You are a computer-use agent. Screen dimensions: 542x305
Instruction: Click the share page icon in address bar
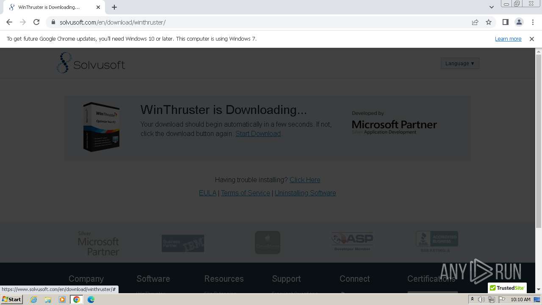tap(475, 22)
